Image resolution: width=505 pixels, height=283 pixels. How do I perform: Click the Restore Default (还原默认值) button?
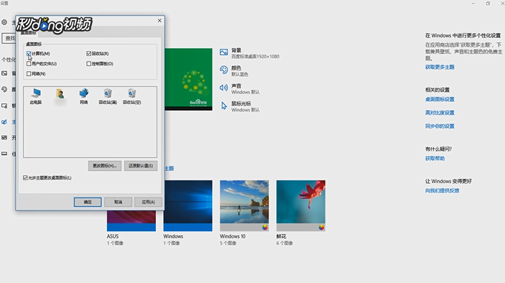[x=141, y=166]
